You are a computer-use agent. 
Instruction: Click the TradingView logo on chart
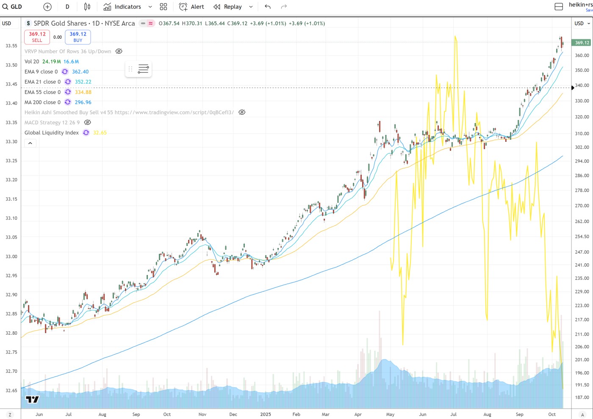click(32, 399)
